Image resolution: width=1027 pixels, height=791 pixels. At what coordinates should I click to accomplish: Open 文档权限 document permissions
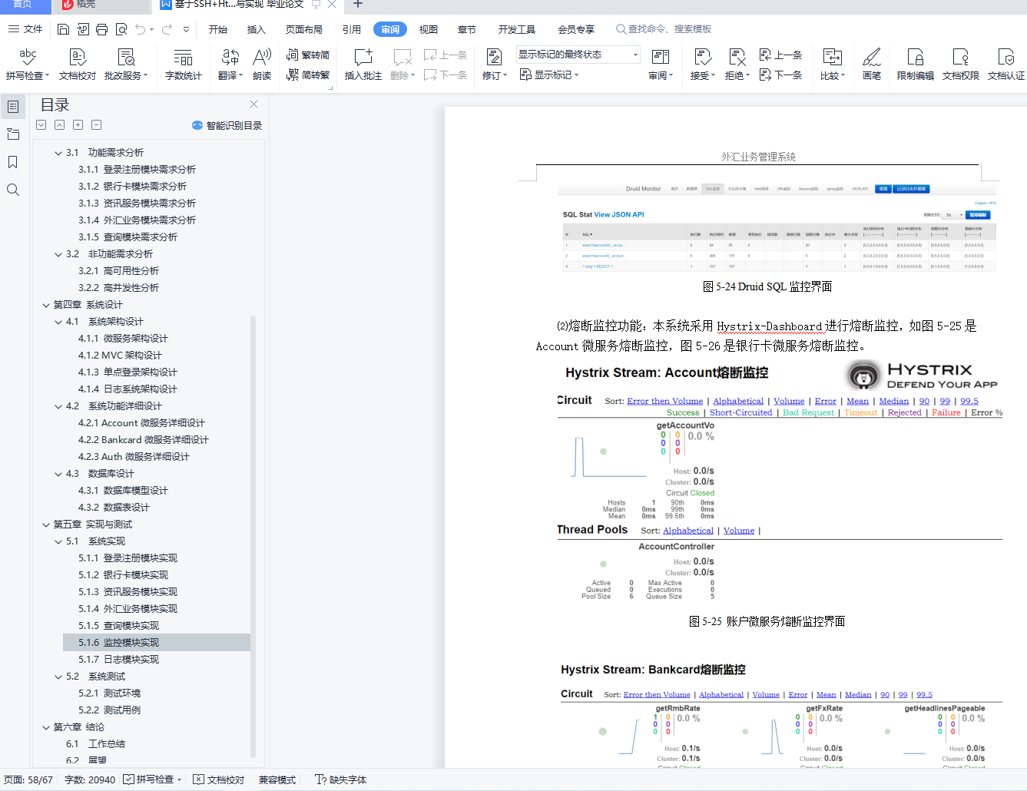961,65
